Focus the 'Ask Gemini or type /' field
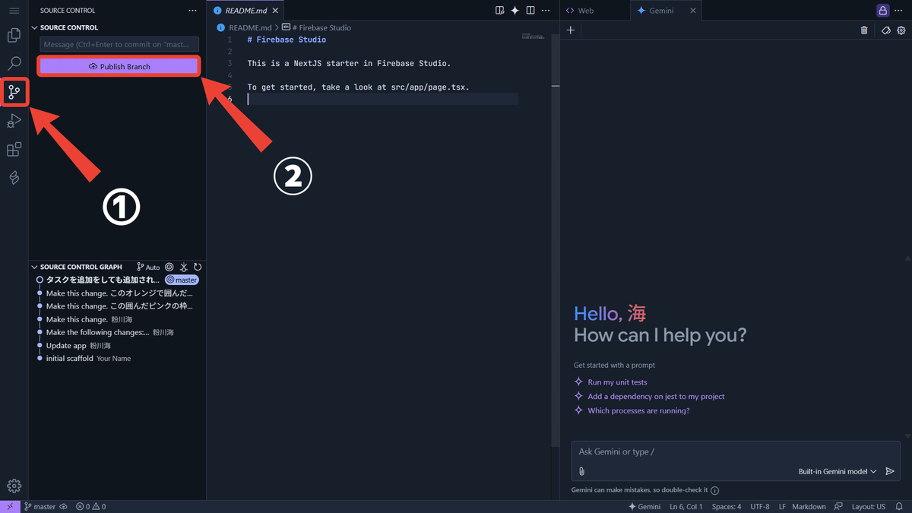This screenshot has width=912, height=513. click(736, 451)
